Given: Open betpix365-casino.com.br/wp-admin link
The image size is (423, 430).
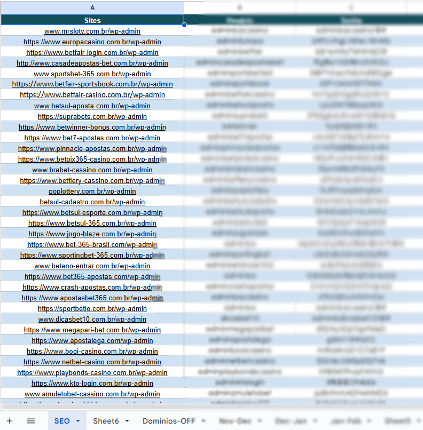Looking at the screenshot, I should pyautogui.click(x=92, y=160).
